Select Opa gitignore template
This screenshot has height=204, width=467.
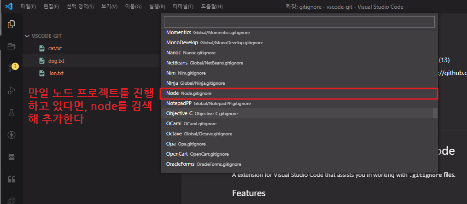(299, 144)
